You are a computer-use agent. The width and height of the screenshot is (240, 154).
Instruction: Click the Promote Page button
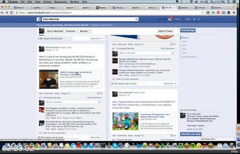coord(188,30)
